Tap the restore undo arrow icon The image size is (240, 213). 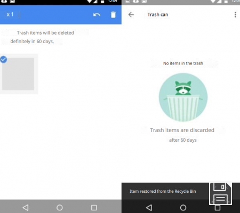pyautogui.click(x=97, y=15)
